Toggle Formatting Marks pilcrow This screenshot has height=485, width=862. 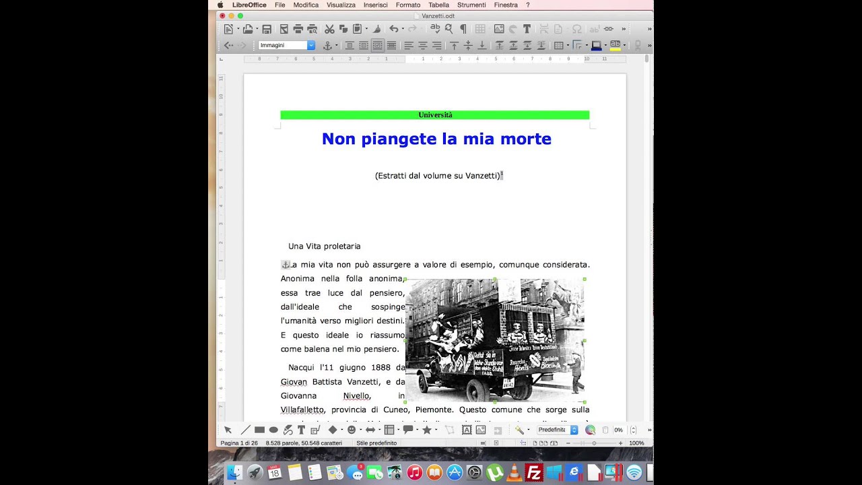463,29
